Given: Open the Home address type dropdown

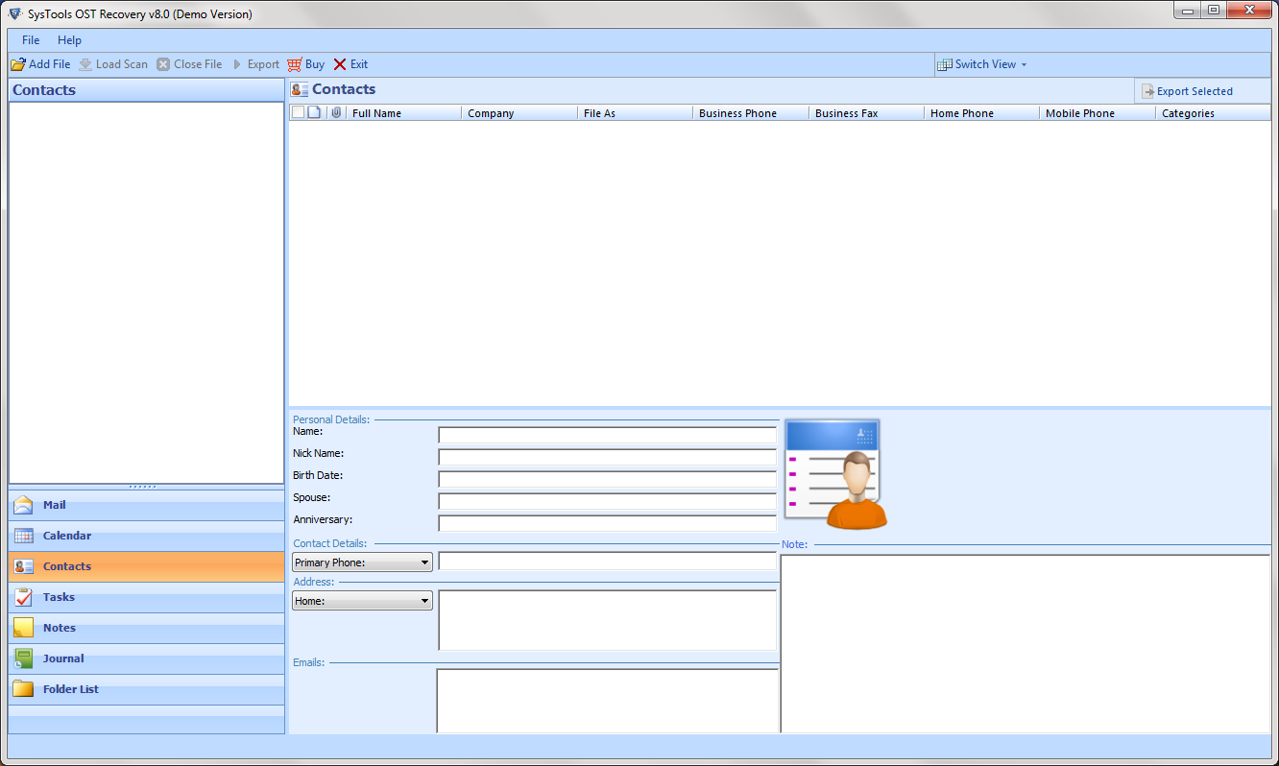Looking at the screenshot, I should click(x=363, y=601).
